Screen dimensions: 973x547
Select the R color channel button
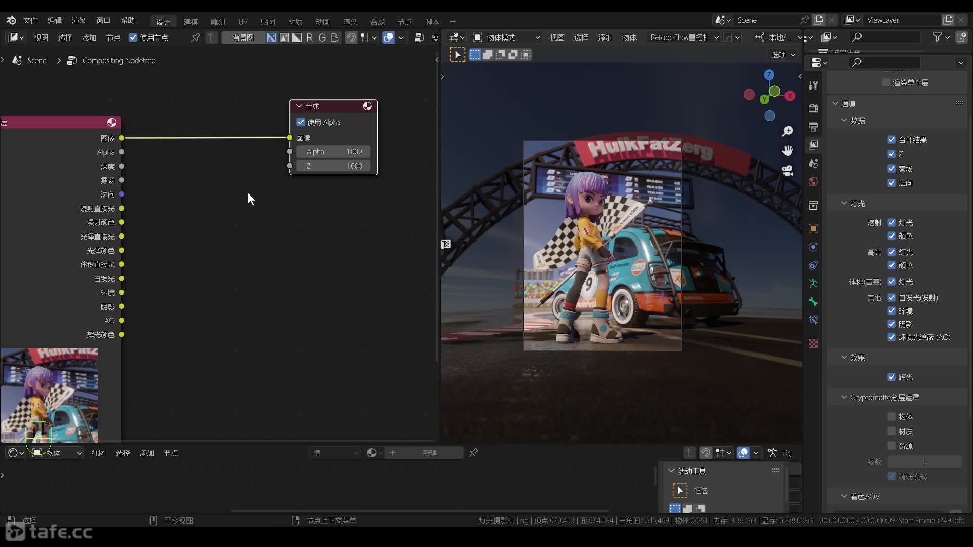[310, 37]
